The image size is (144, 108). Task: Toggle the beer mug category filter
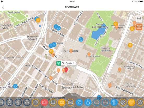[x=79, y=102]
